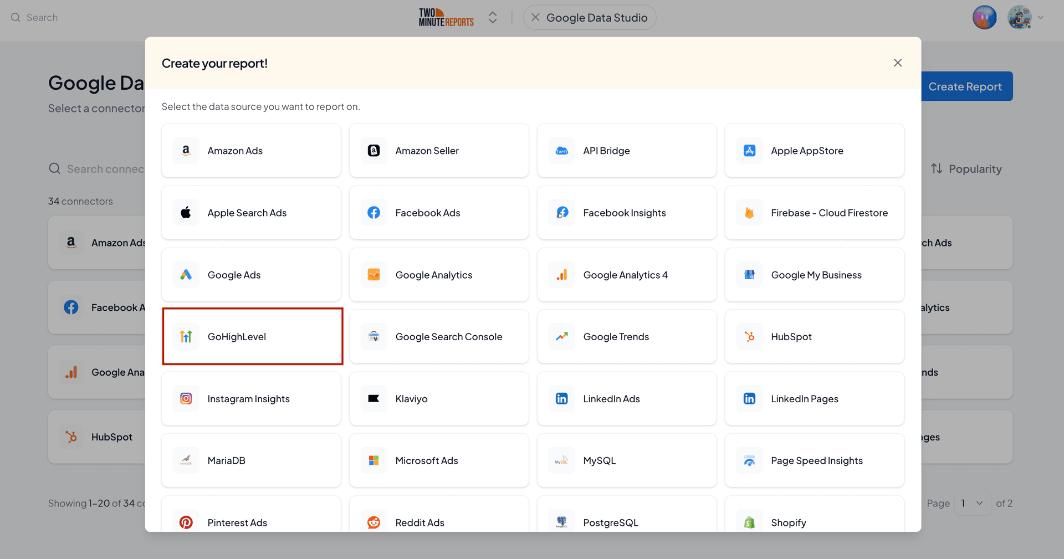Click the API Bridge cloud icon
This screenshot has width=1064, height=559.
pyautogui.click(x=562, y=151)
